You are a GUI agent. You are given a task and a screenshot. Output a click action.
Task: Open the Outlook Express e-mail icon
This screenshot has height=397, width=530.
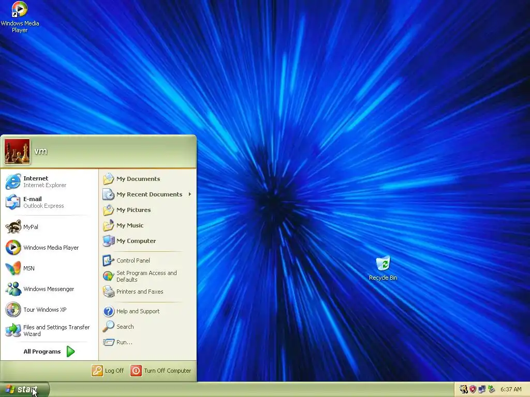(x=13, y=202)
